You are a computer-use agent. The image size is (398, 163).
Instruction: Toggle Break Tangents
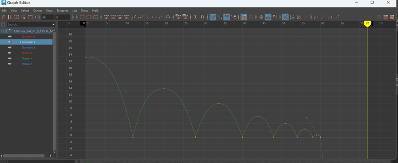click(213, 17)
